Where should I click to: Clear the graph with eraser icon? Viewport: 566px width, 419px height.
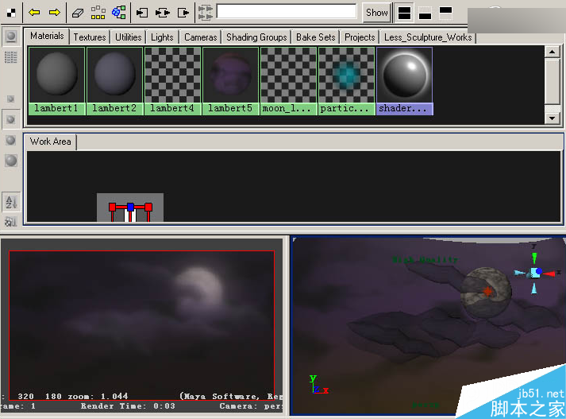(x=78, y=13)
